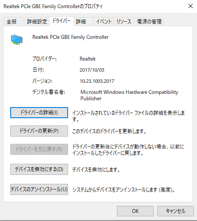Open the リソース tab
The width and height of the screenshot is (197, 221).
tap(124, 22)
